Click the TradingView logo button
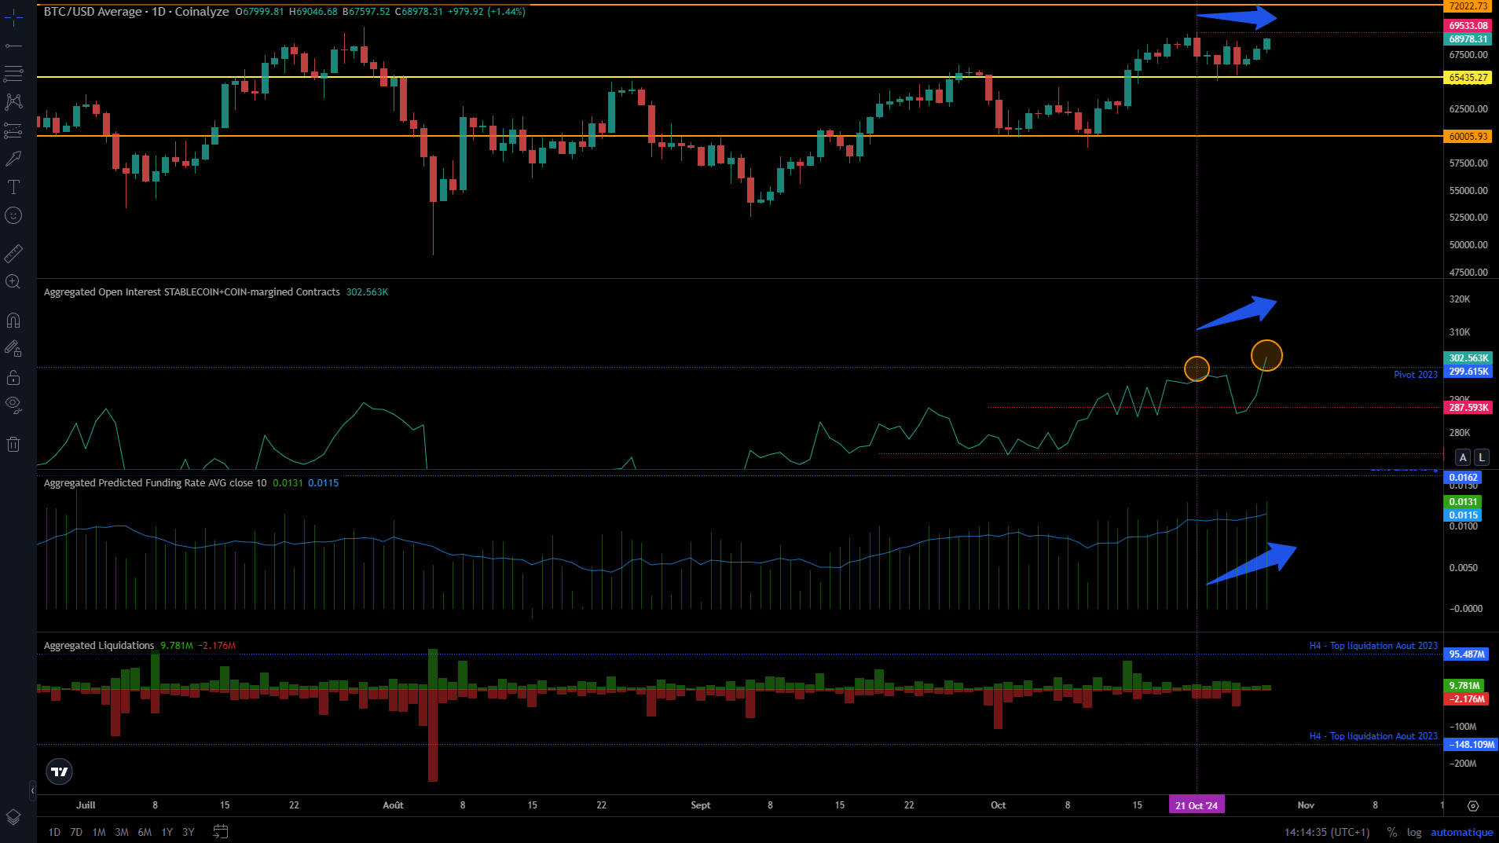1499x843 pixels. [x=60, y=772]
